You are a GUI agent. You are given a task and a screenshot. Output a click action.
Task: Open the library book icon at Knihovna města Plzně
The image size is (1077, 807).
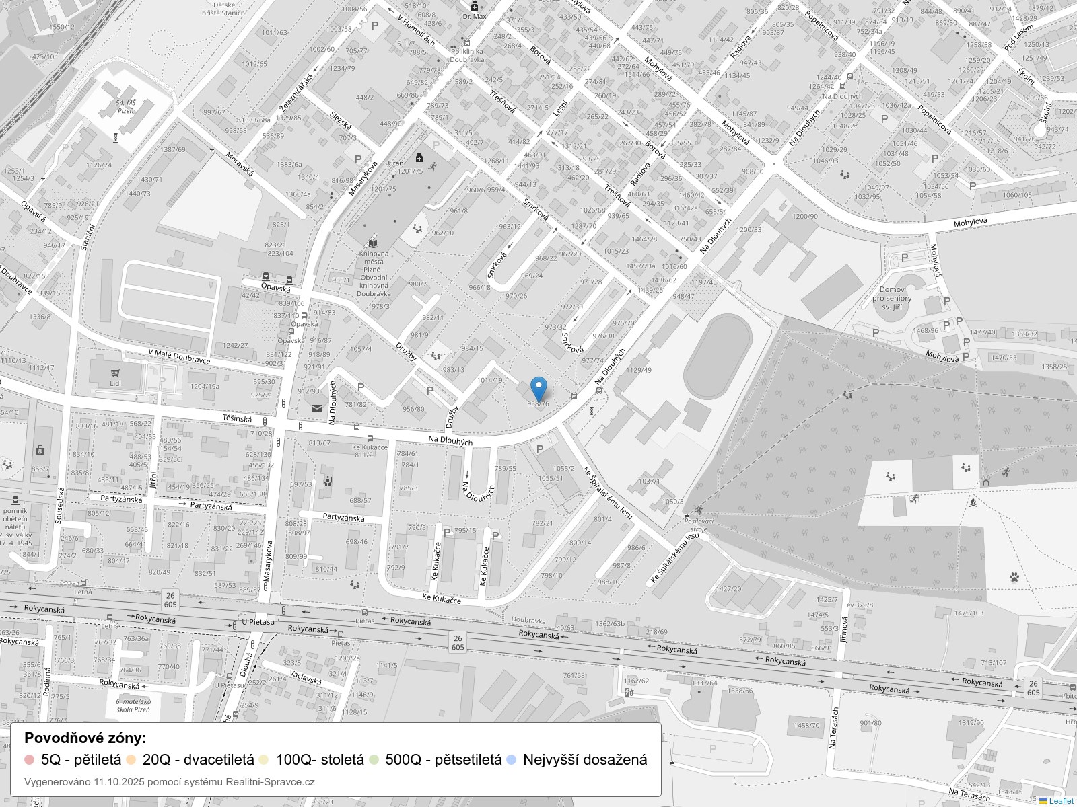coord(373,243)
